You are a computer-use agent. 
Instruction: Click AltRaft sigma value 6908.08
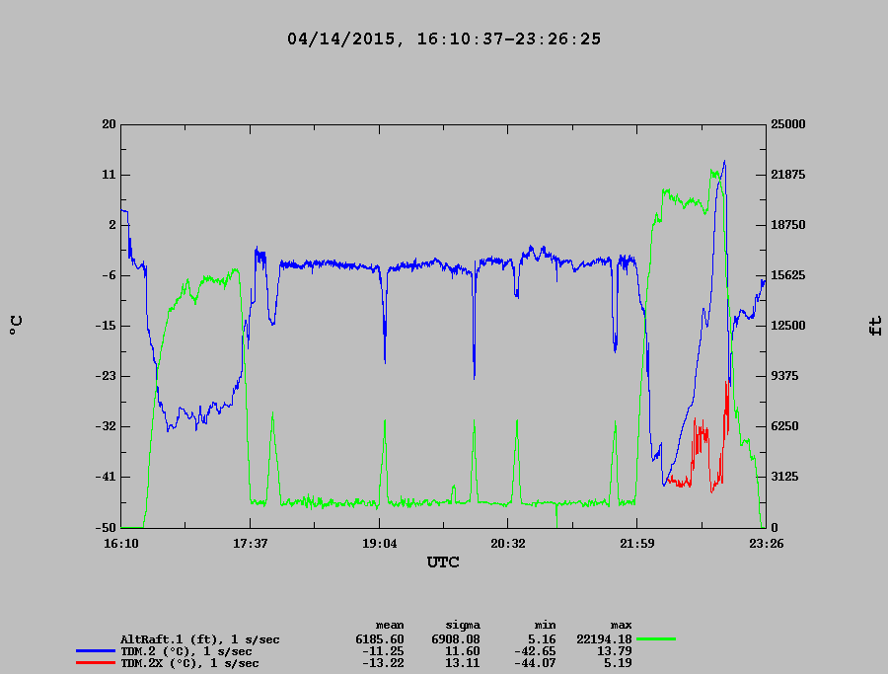(x=455, y=639)
